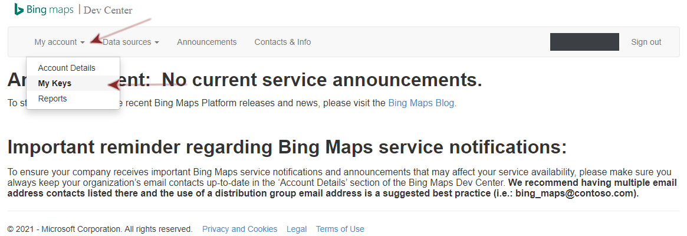Click the Bing 'b' logo icon

[18, 9]
